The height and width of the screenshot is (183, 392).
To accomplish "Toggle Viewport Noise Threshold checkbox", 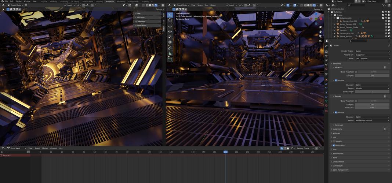I will pyautogui.click(x=356, y=72).
